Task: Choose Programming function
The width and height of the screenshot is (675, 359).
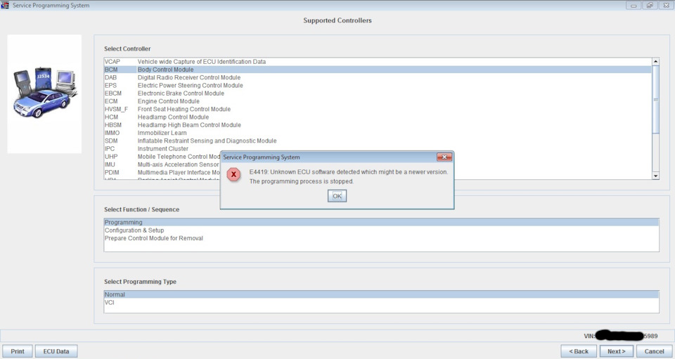Action: coord(381,222)
